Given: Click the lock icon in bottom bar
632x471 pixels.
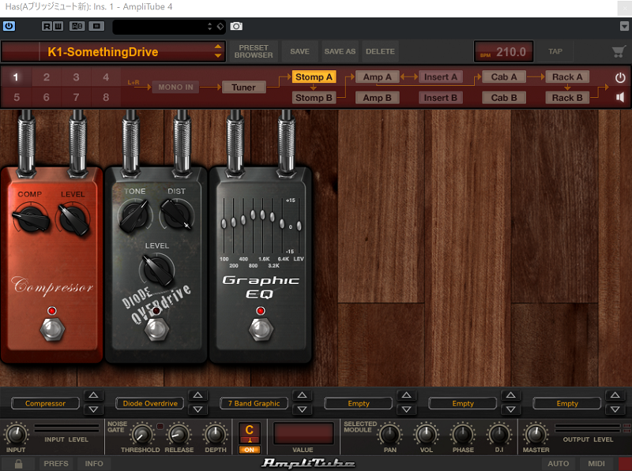Looking at the screenshot, I should [18, 463].
